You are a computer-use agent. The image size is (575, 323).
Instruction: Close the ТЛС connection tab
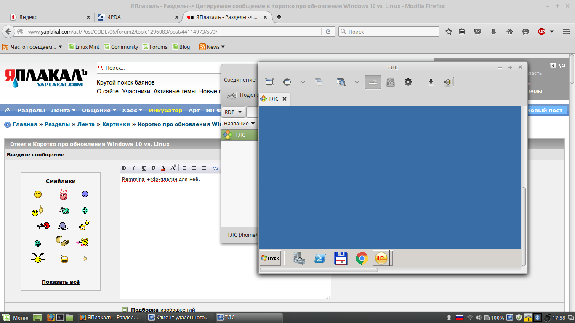(285, 98)
